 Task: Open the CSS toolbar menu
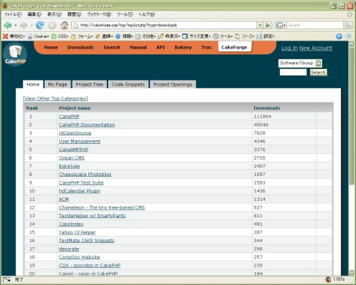pos(60,36)
